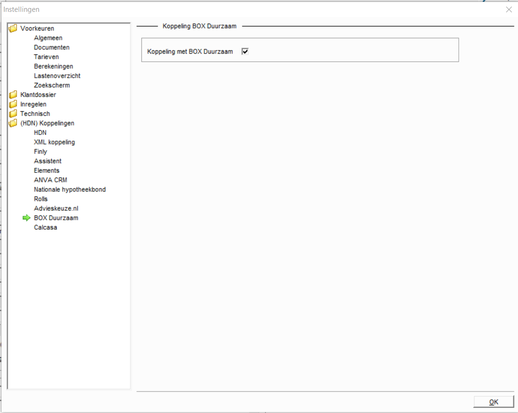This screenshot has height=413, width=518.
Task: Select BOX Duurzaam in the tree
Action: pyautogui.click(x=56, y=218)
